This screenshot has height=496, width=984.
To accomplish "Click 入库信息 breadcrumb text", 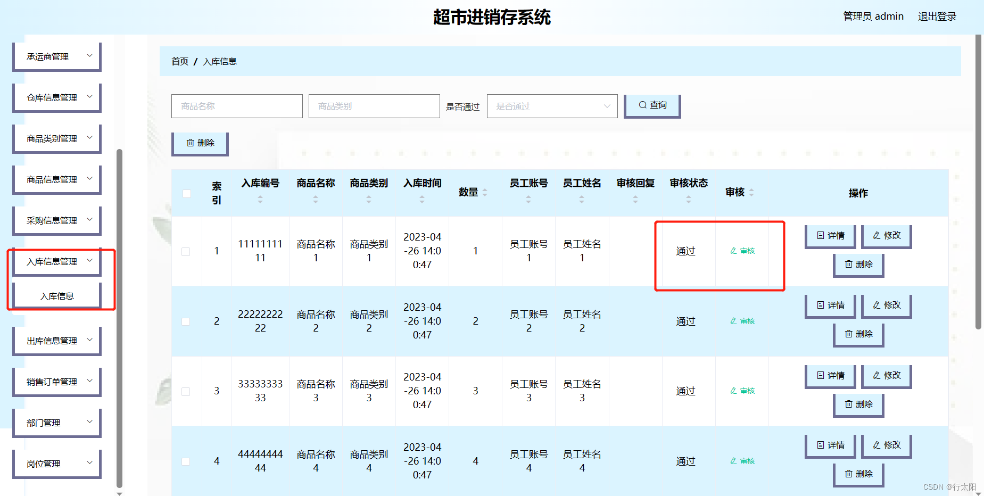I will click(x=220, y=62).
